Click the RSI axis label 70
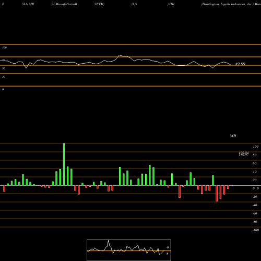The width and height of the screenshot is (261, 261). (x=4, y=60)
